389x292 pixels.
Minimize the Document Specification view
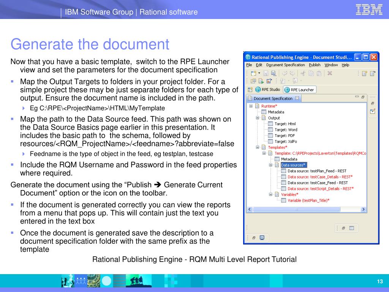pos(357,97)
